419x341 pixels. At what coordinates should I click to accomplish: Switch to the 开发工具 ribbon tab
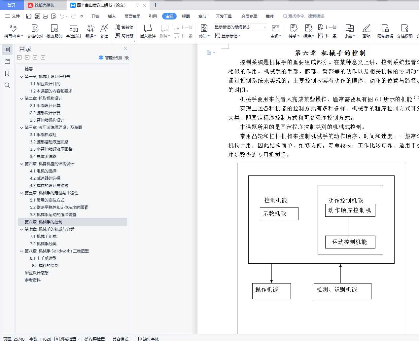[x=224, y=16]
